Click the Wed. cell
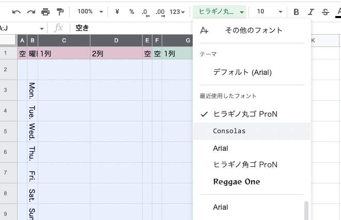Image resolution: width=341 pixels, height=220 pixels. coord(33,131)
